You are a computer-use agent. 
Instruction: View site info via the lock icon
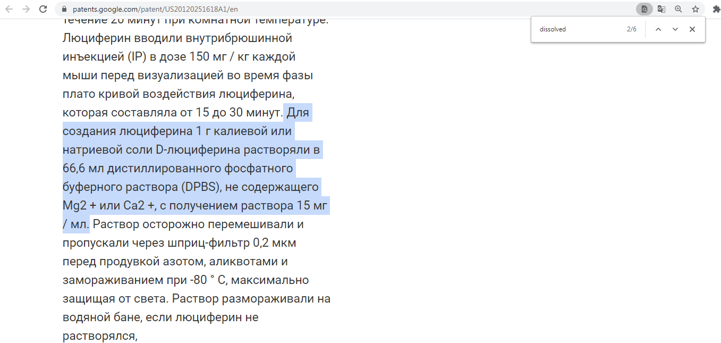click(x=64, y=9)
